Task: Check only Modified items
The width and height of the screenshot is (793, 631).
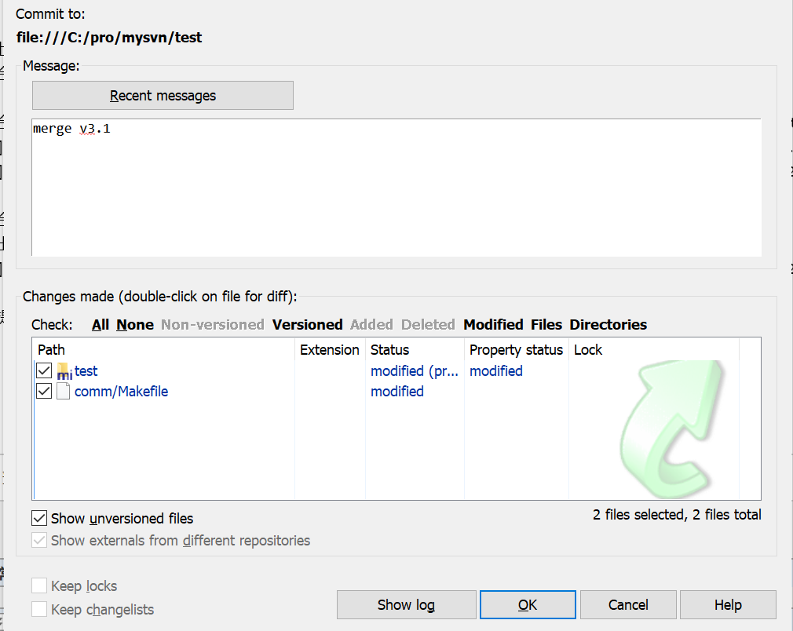Action: coord(493,325)
